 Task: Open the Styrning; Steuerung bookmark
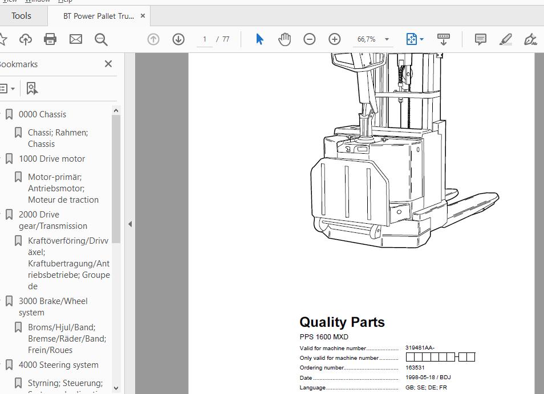[x=65, y=383]
